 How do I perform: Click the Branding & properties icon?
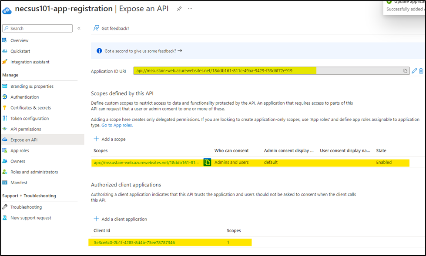click(x=5, y=86)
